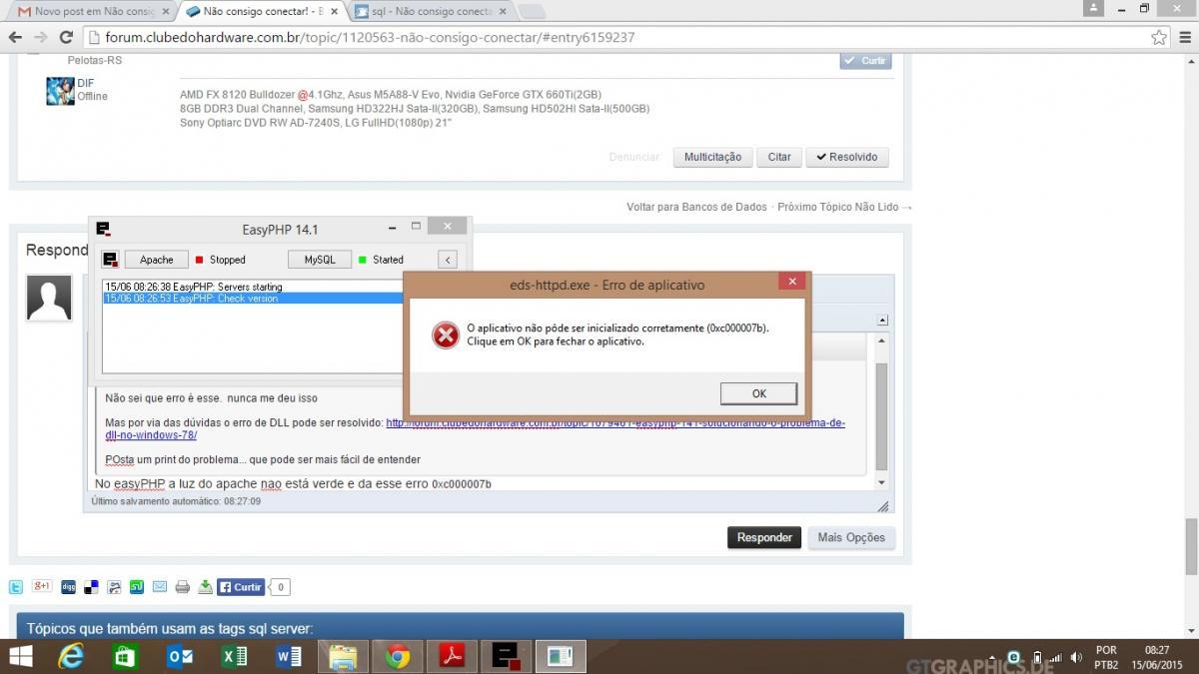Click the printer icon
The width and height of the screenshot is (1199, 674).
click(183, 587)
